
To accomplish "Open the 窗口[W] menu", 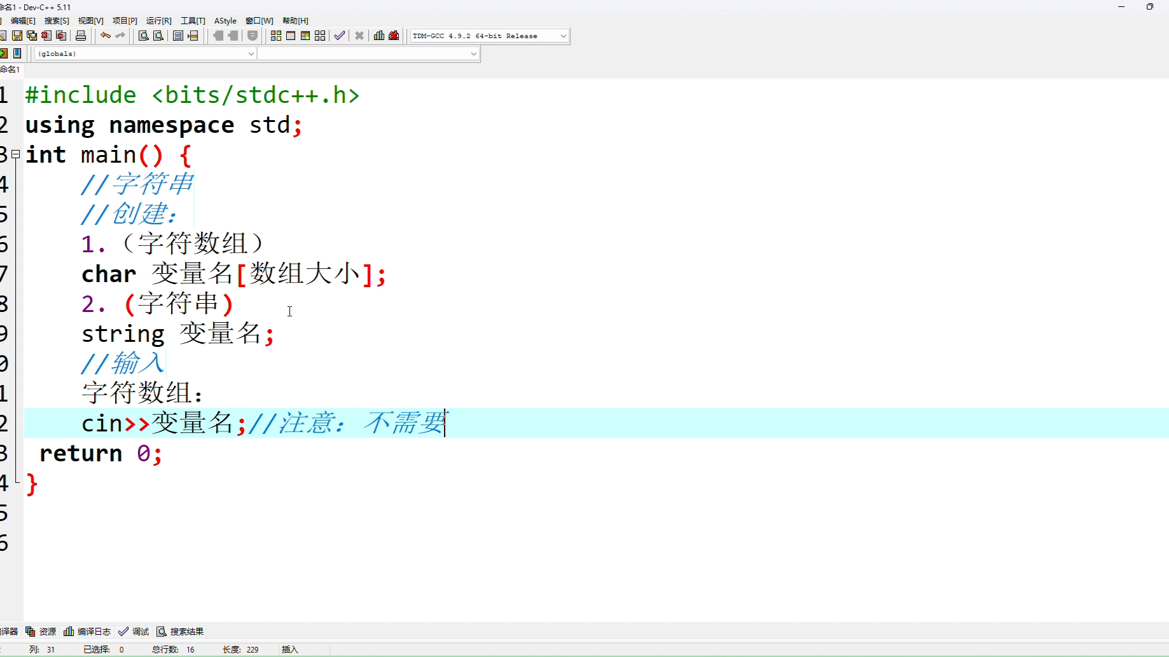I will pos(259,21).
